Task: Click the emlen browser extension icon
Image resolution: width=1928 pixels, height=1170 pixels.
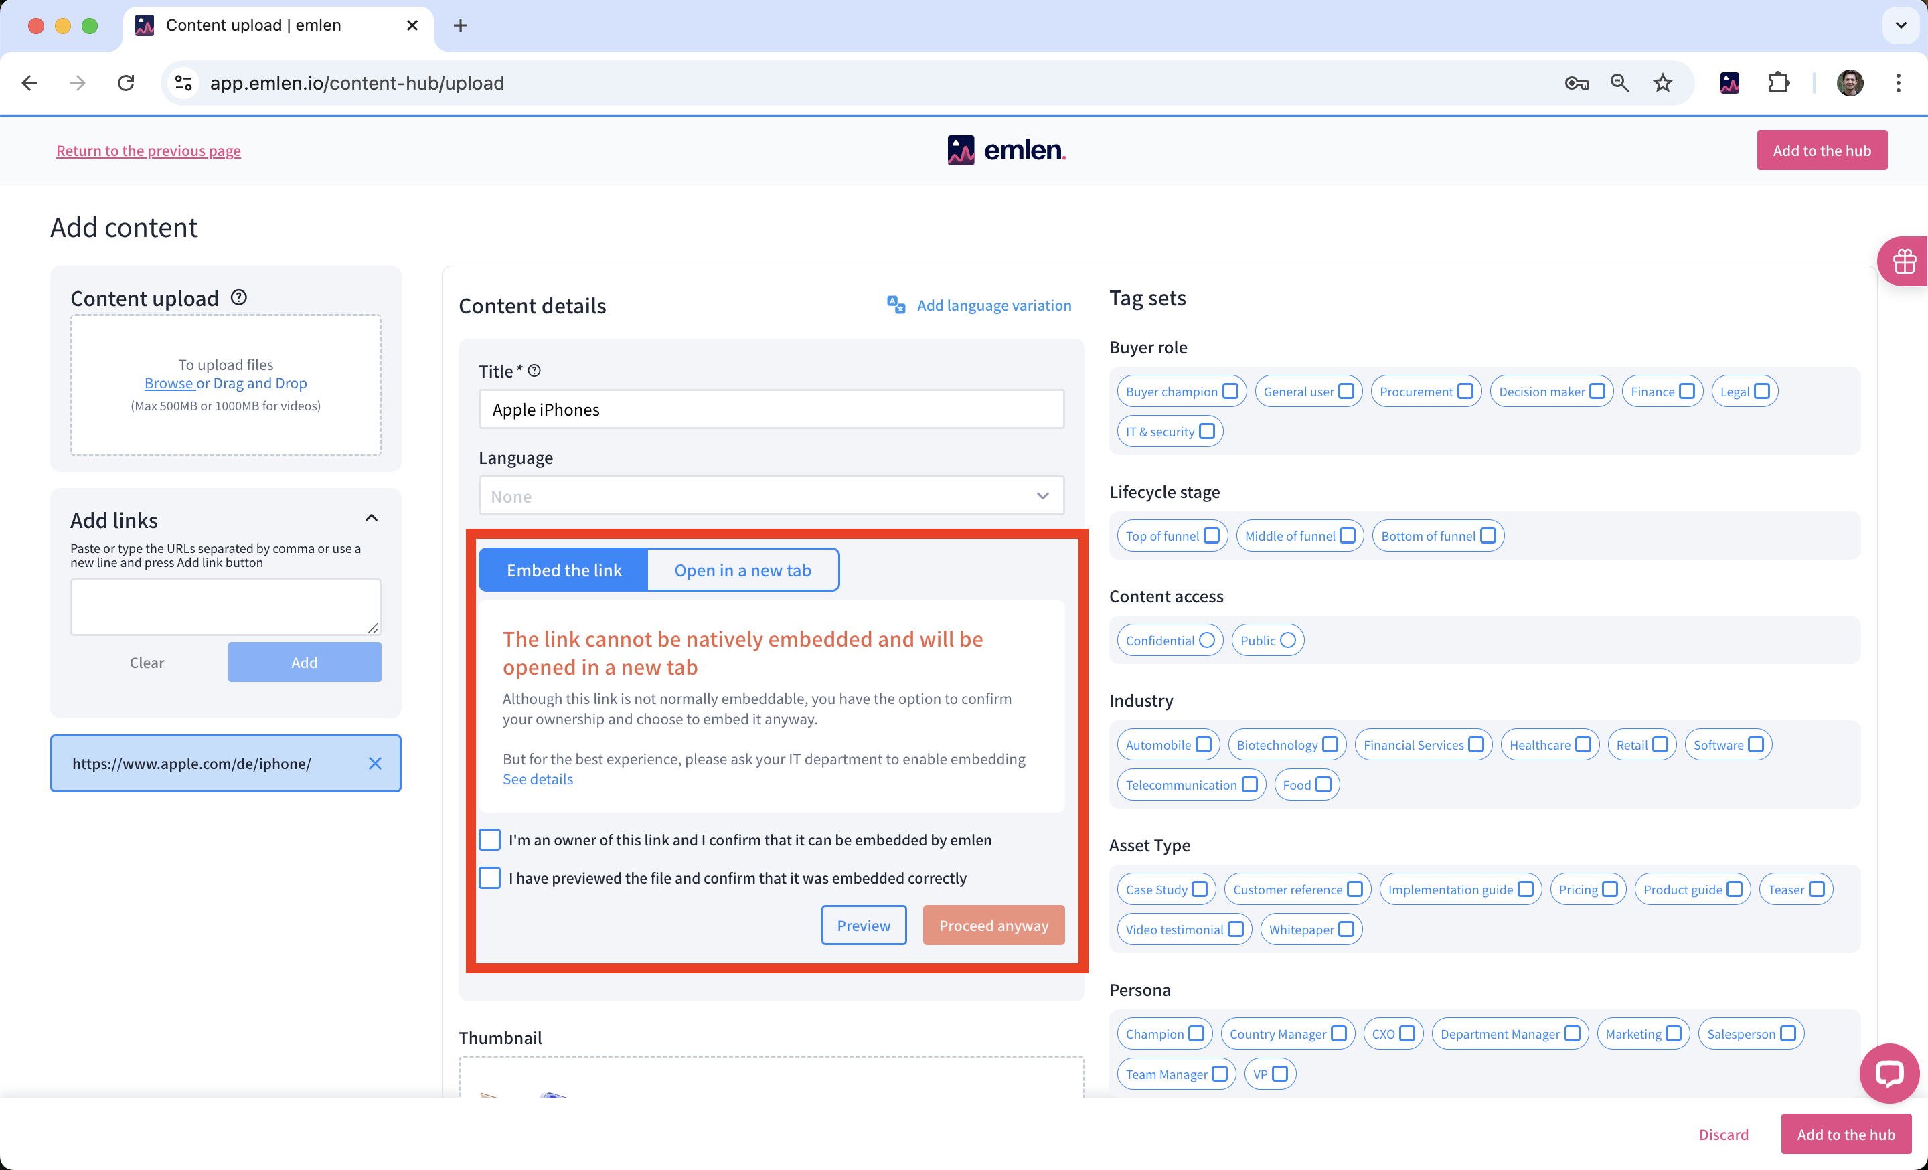Action: (x=1729, y=83)
